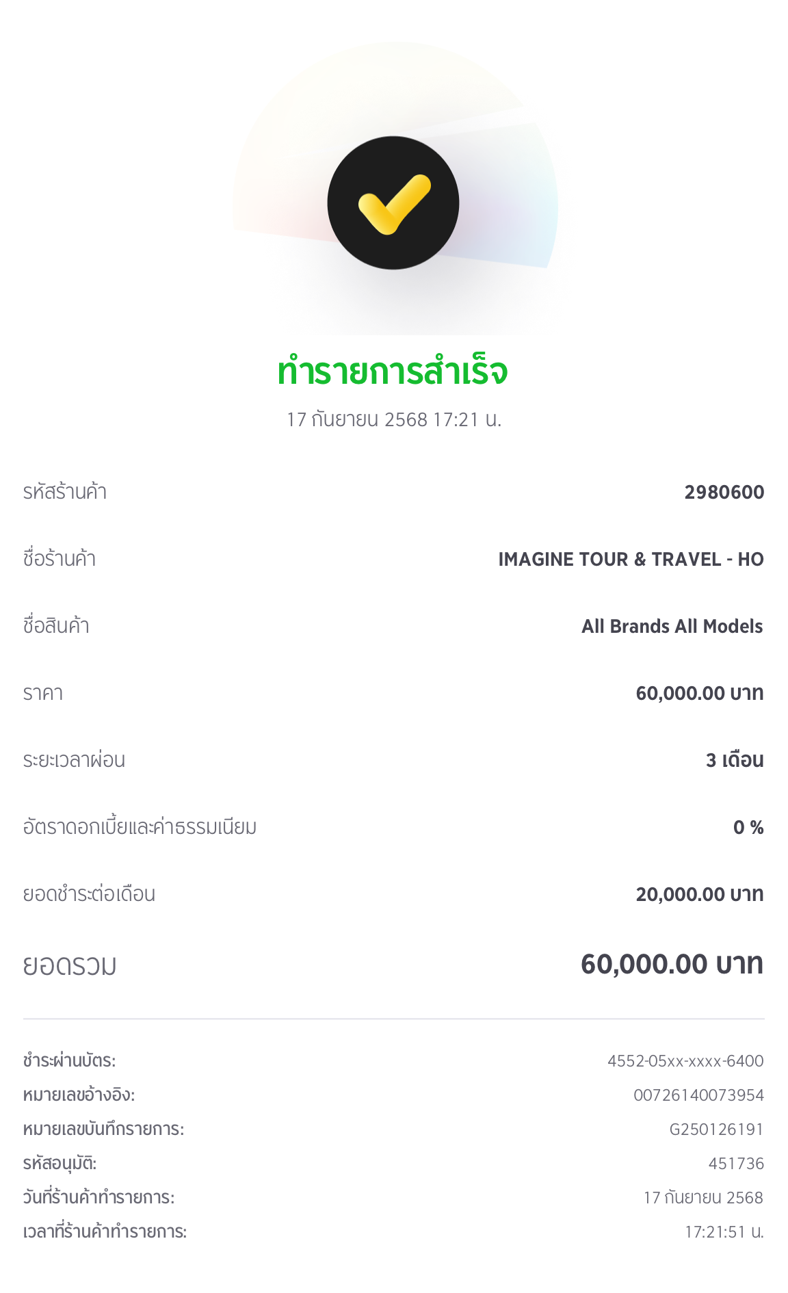
Task: Click the ราคา price value 60,000.00 บาท
Action: click(x=699, y=694)
